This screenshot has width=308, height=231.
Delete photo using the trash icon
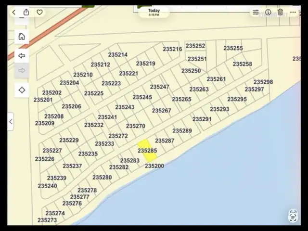point(280,12)
